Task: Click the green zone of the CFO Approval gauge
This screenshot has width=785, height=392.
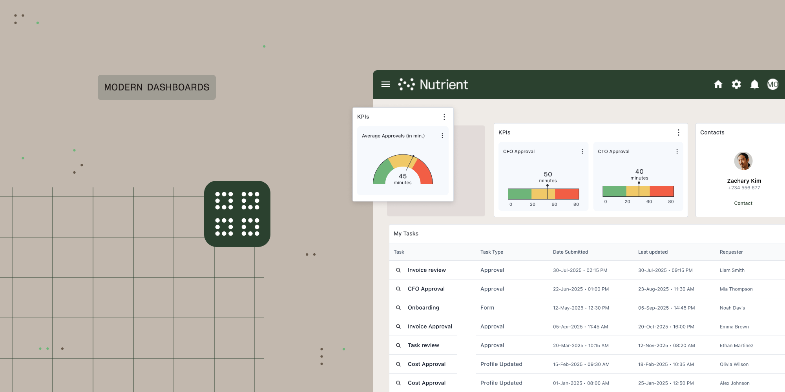Action: pyautogui.click(x=519, y=193)
